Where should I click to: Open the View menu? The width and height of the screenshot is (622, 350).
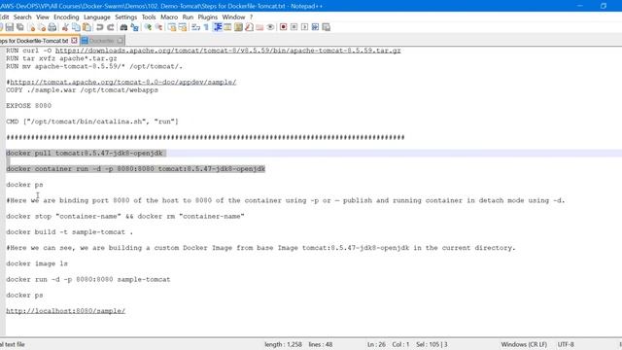point(43,17)
